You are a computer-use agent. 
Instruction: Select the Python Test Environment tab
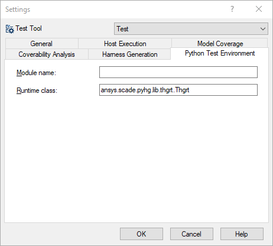coord(220,53)
